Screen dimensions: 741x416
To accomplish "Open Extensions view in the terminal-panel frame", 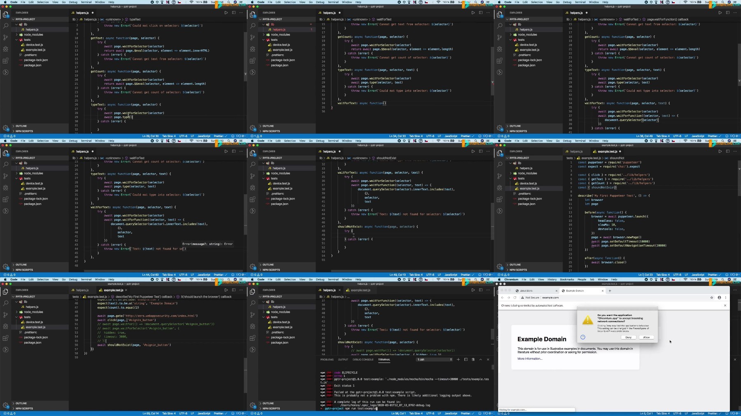I will [252, 338].
